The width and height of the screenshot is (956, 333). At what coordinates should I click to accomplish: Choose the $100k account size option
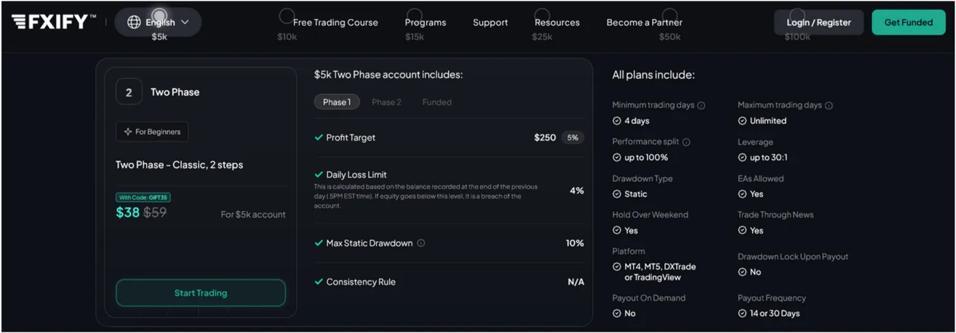[798, 15]
